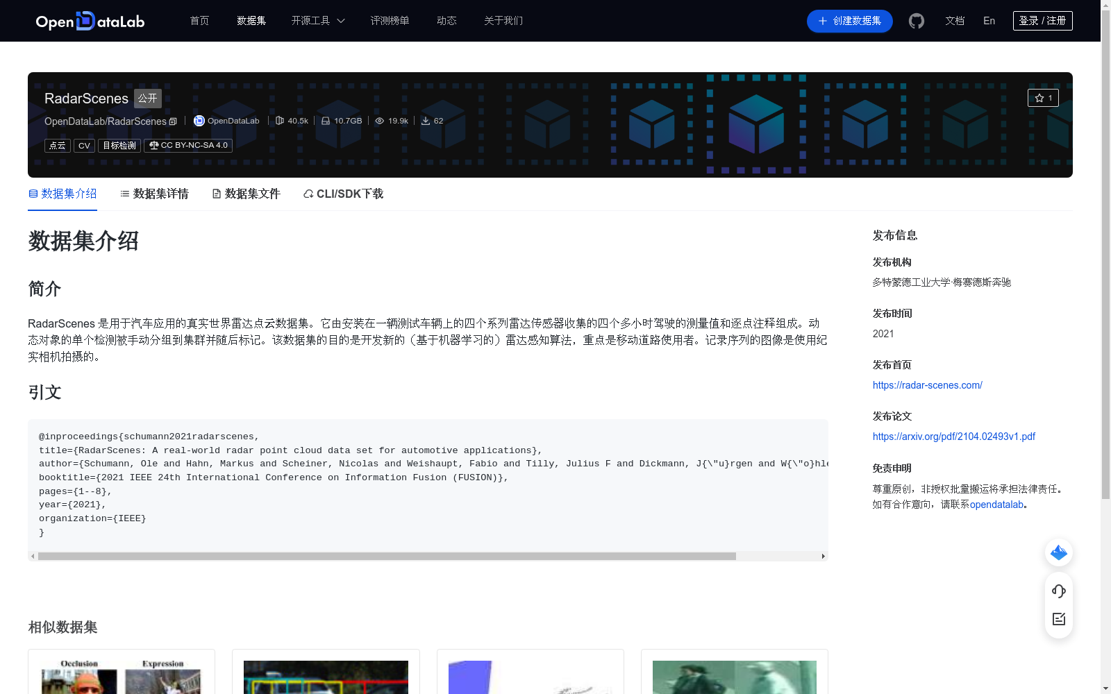Open 关于我们 in the navigation bar
Viewport: 1111px width, 694px height.
tap(503, 21)
